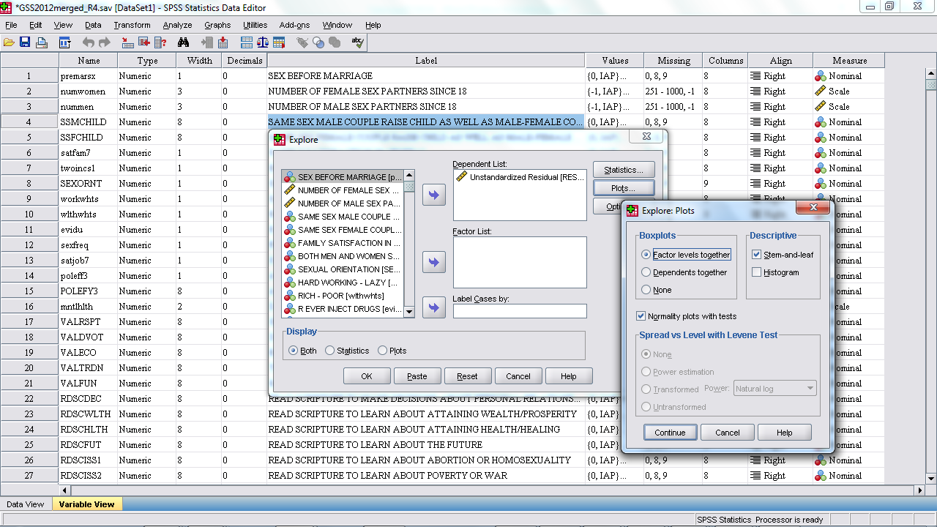The height and width of the screenshot is (527, 937).
Task: Click the Redo arrow icon
Action: (x=105, y=42)
